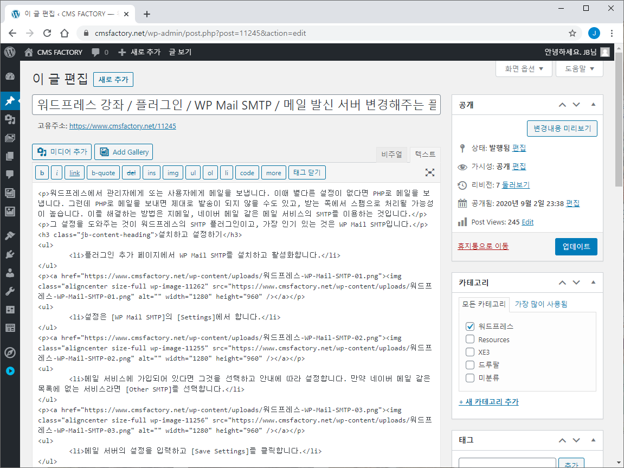Uncheck the 워드프레스 category checkbox
The image size is (624, 468).
pyautogui.click(x=470, y=326)
